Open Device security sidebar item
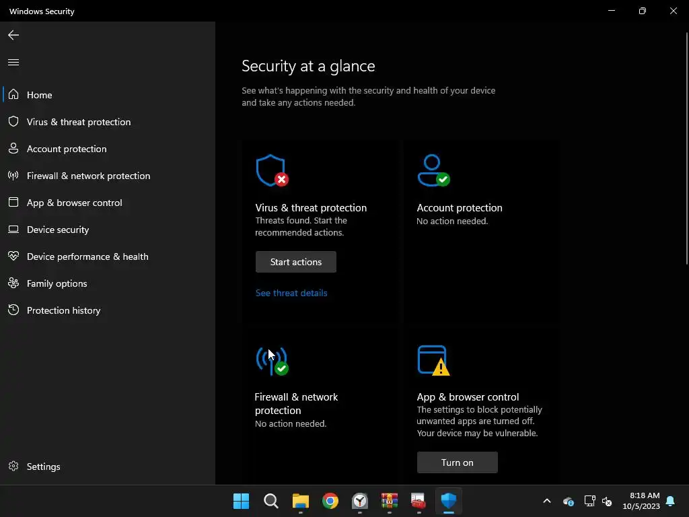 click(108, 230)
